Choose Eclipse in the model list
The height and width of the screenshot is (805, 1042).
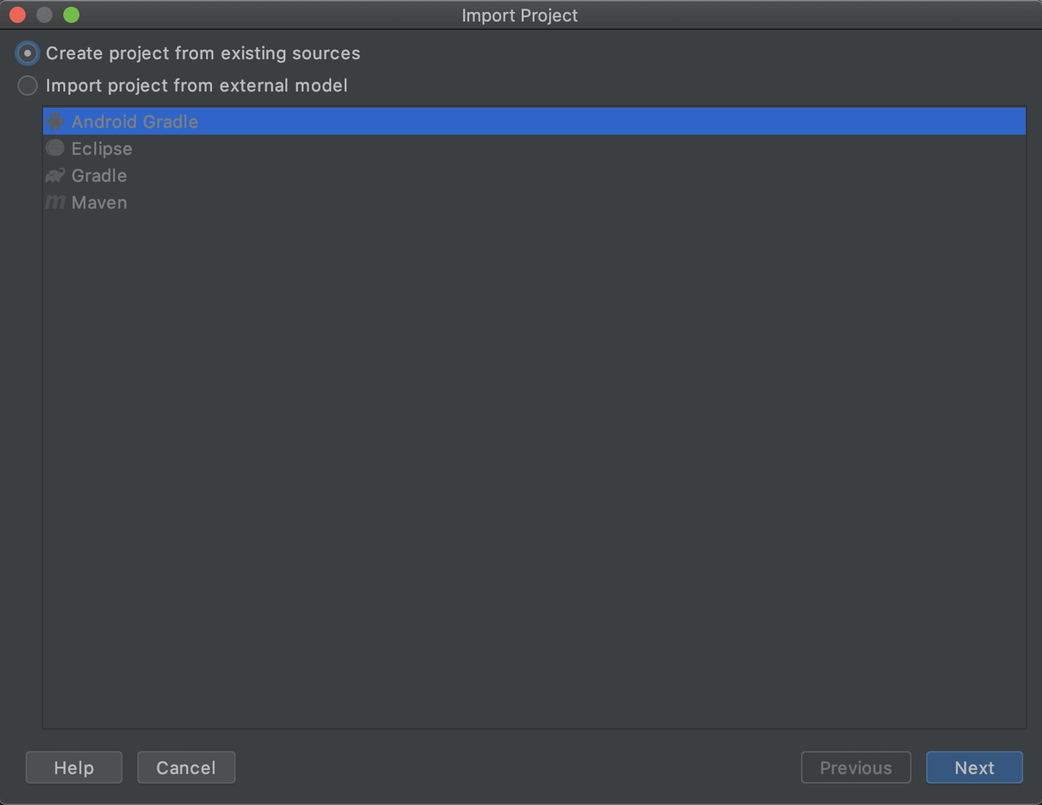pos(102,149)
